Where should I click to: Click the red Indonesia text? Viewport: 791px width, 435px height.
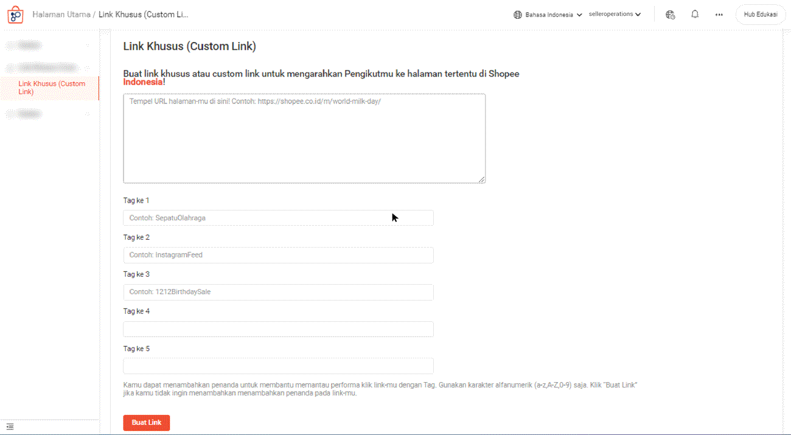pyautogui.click(x=143, y=82)
